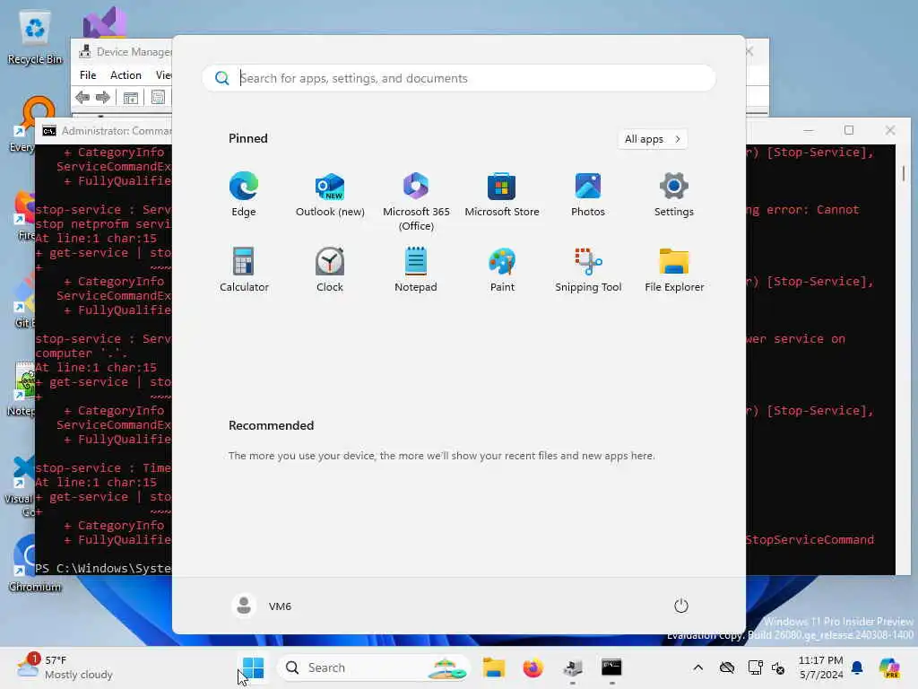Open the VM6 user account menu
The height and width of the screenshot is (689, 918).
click(x=262, y=606)
